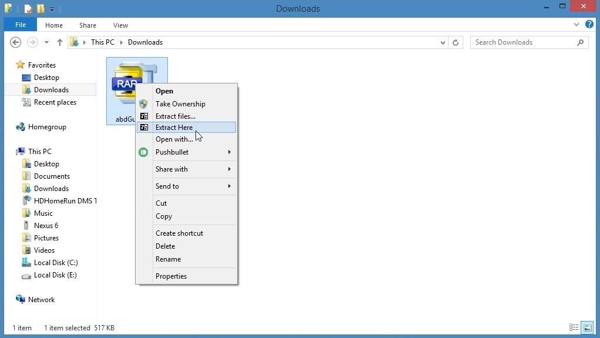
Task: Open Recent places in sidebar
Action: pyautogui.click(x=55, y=102)
